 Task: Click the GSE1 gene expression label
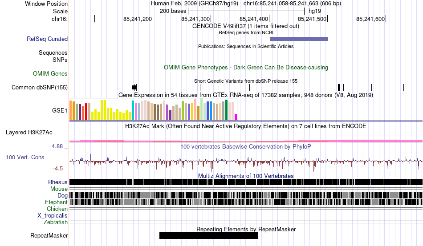(60, 110)
